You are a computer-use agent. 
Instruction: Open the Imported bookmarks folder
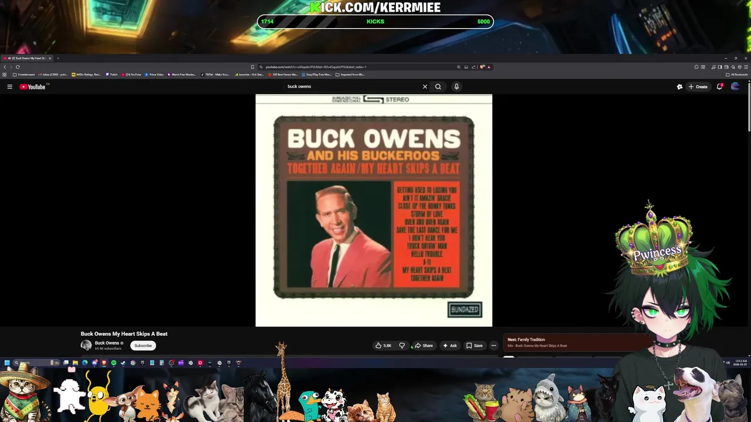[x=350, y=74]
